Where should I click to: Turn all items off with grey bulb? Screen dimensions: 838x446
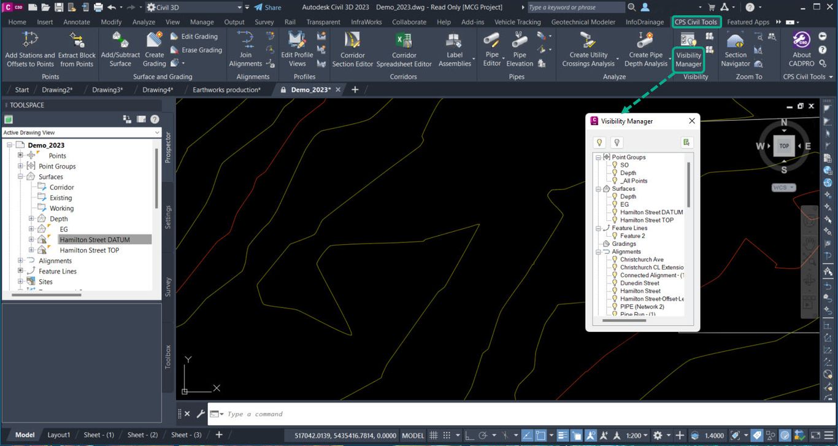coord(617,142)
